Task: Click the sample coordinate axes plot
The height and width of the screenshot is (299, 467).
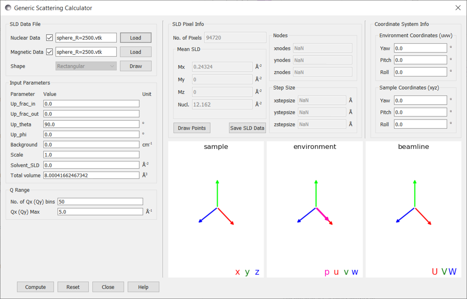Action: click(216, 209)
